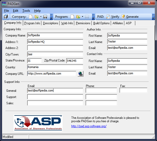Viewport: 157px width, 141px height.
Task: Minimize the PADGen window
Action: pos(132,3)
